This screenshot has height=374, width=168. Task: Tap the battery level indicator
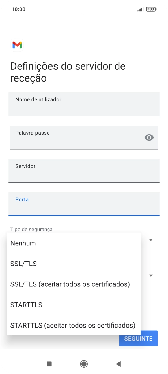coord(151,9)
